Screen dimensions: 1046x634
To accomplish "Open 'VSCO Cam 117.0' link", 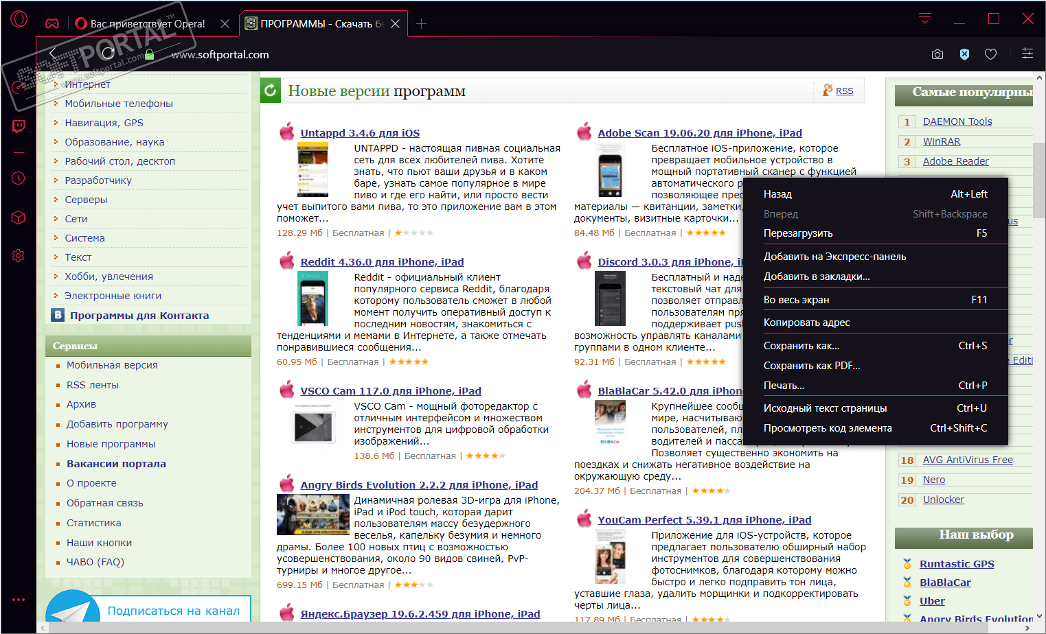I will (391, 391).
